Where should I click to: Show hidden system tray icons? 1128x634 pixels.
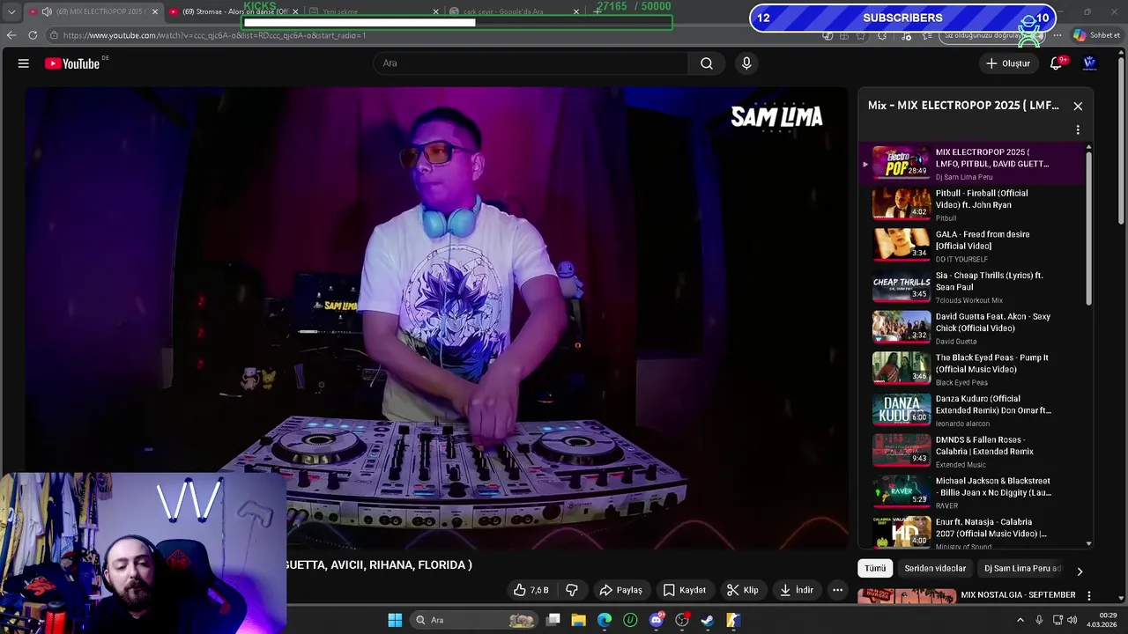pyautogui.click(x=1020, y=620)
